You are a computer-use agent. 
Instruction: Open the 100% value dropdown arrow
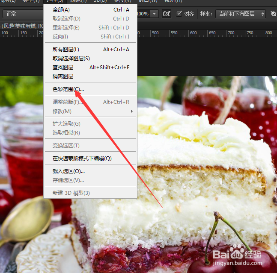click(x=155, y=14)
